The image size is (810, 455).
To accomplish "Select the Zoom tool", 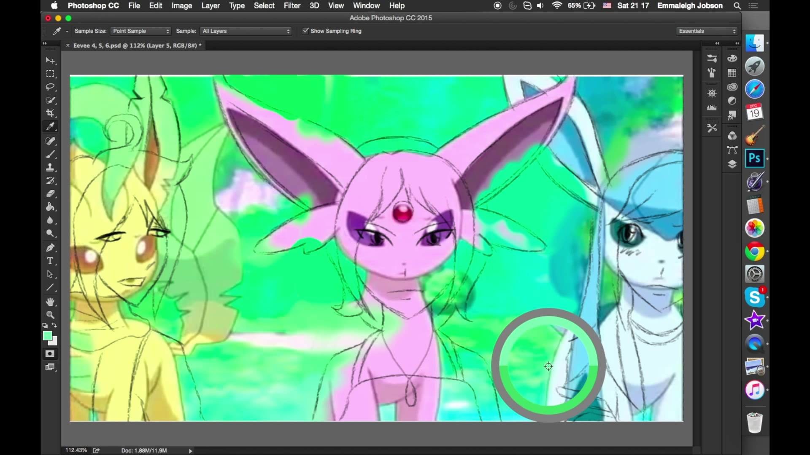I will coord(50,315).
